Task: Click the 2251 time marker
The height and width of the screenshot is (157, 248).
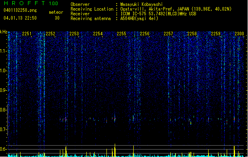Action: pyautogui.click(x=27, y=34)
